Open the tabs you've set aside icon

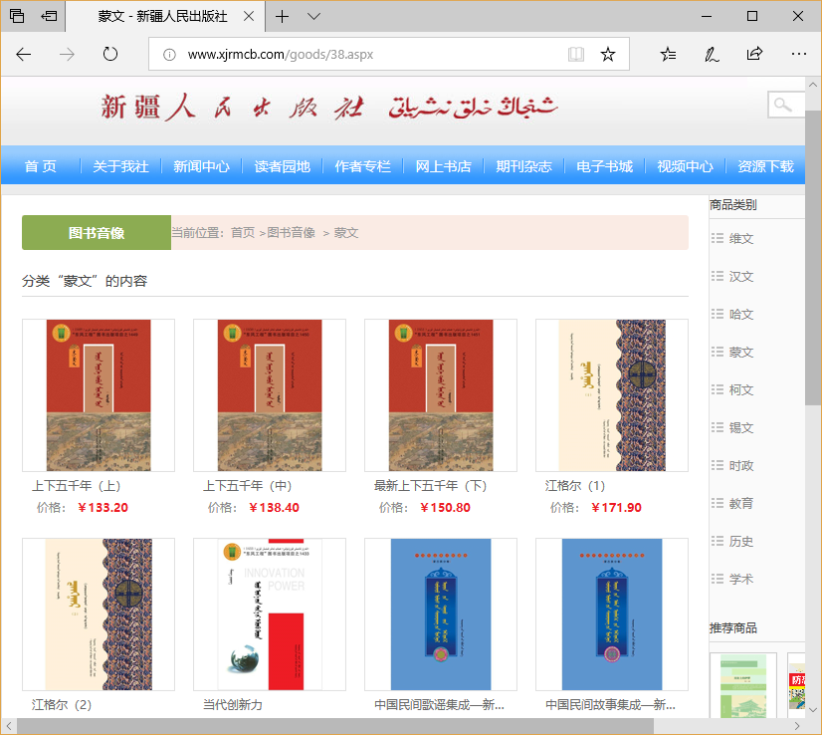pos(17,16)
